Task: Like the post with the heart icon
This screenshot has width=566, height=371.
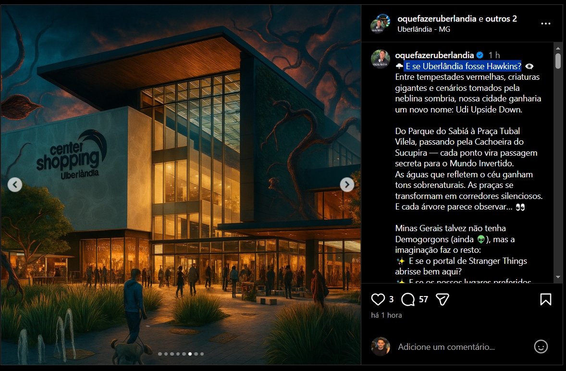Action: [378, 299]
